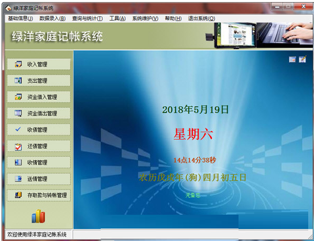
Task: Open 资金借入管理 button text
Action: click(x=42, y=97)
